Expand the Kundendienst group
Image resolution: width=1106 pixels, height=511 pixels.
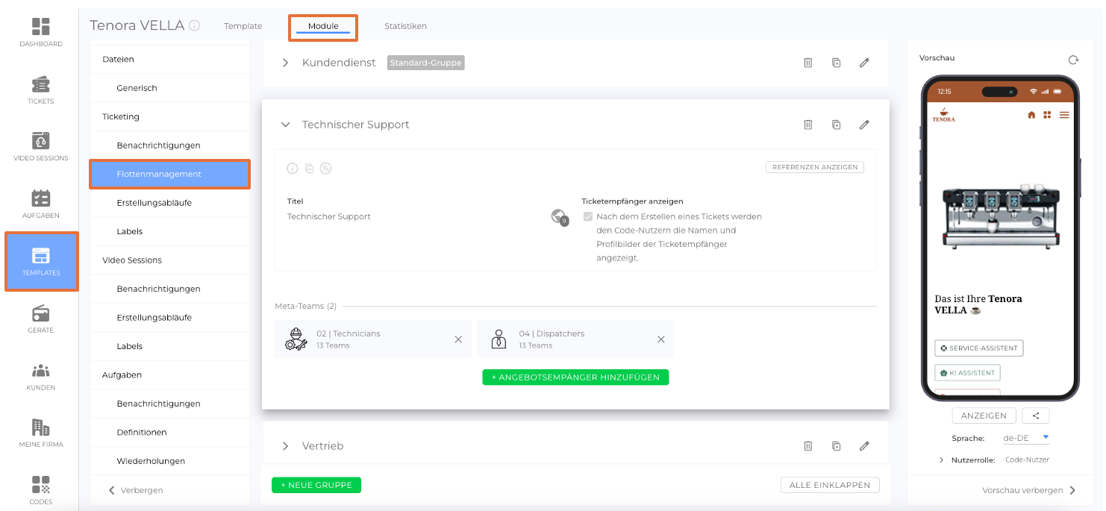tap(285, 63)
